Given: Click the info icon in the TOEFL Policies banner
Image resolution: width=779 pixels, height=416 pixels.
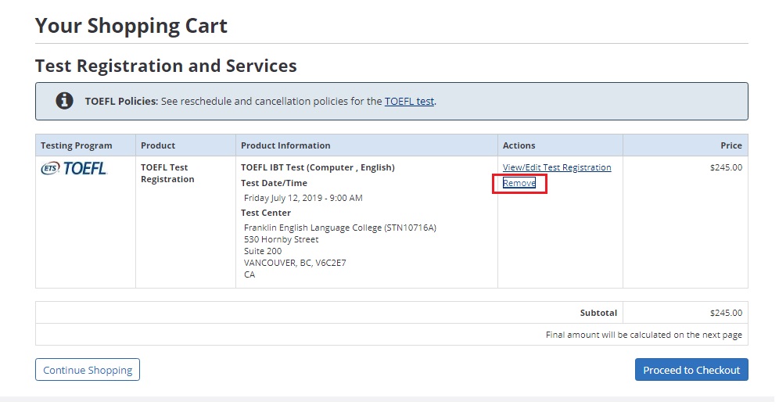Looking at the screenshot, I should (64, 101).
